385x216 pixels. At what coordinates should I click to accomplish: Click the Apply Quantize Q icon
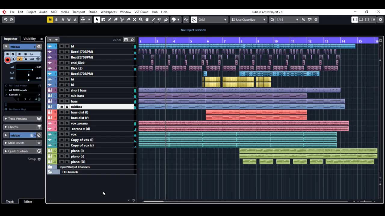(x=272, y=19)
